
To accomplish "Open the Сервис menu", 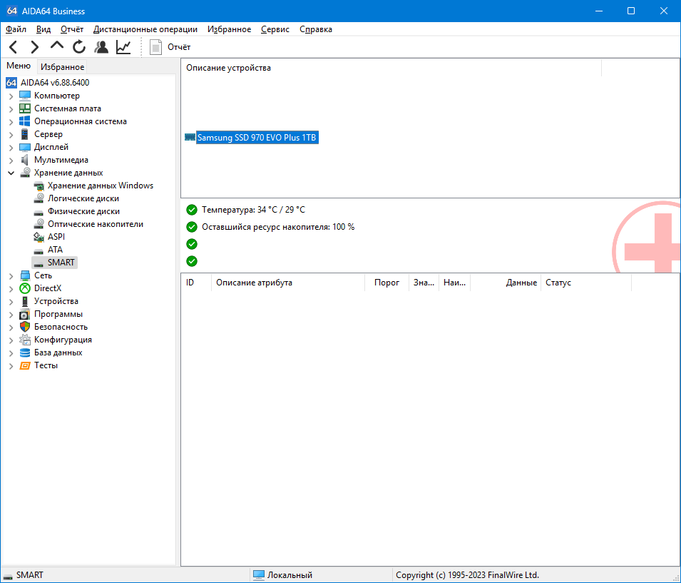I will click(275, 29).
